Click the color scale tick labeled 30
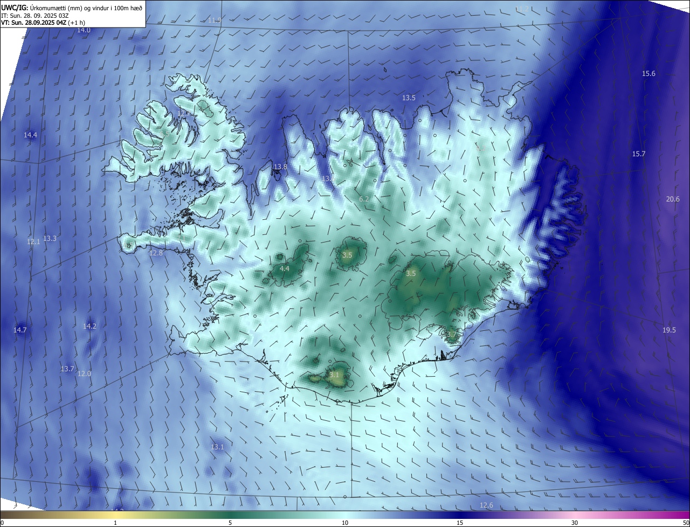Image resolution: width=690 pixels, height=527 pixels. [x=575, y=523]
